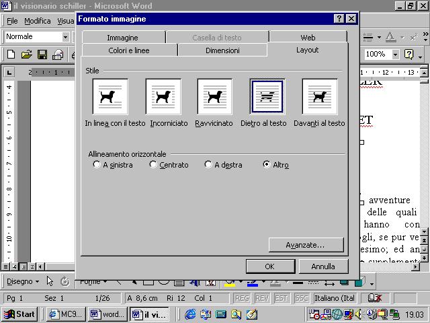Switch to the 'word...' taskbar window

point(107,314)
